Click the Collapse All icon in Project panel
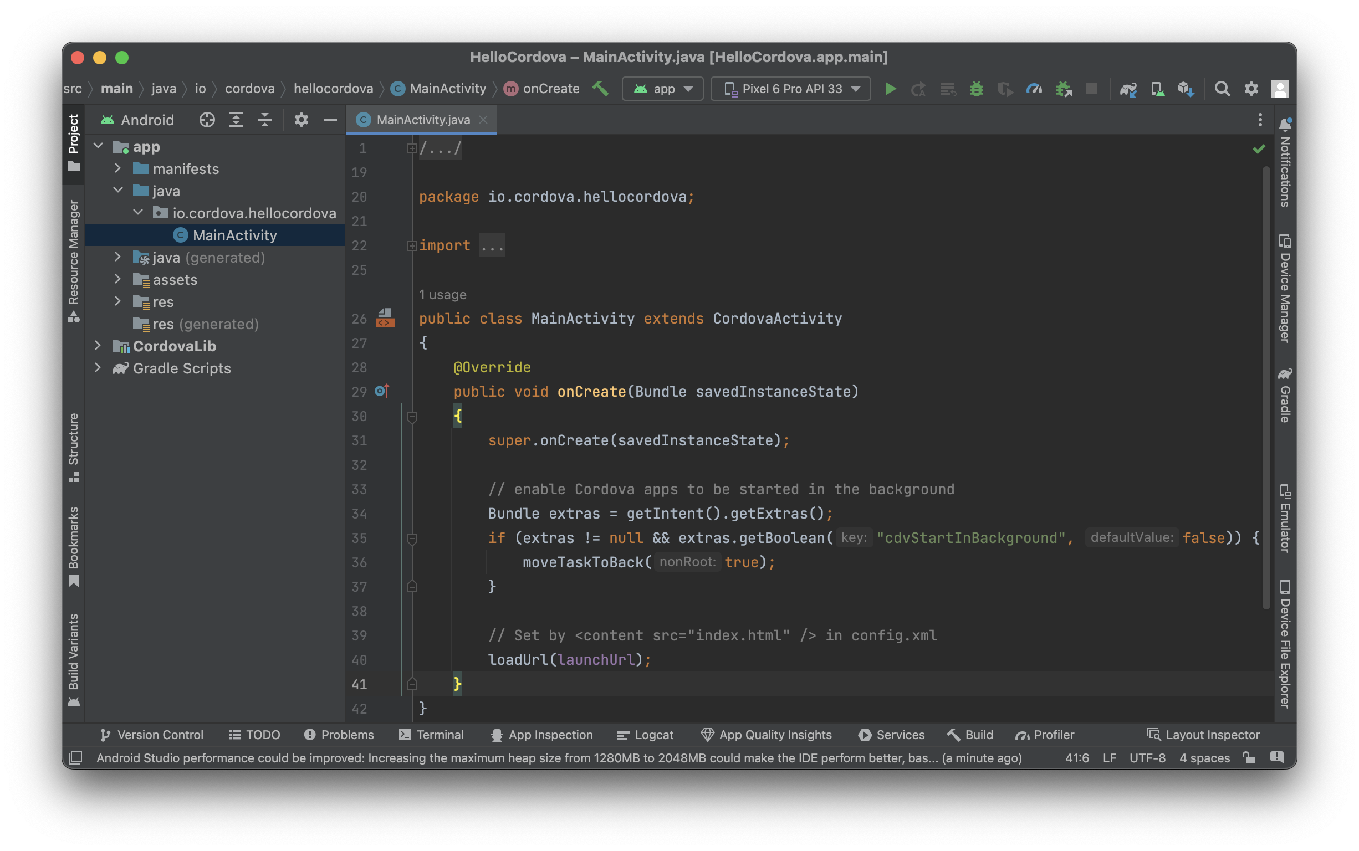This screenshot has height=851, width=1359. (264, 120)
